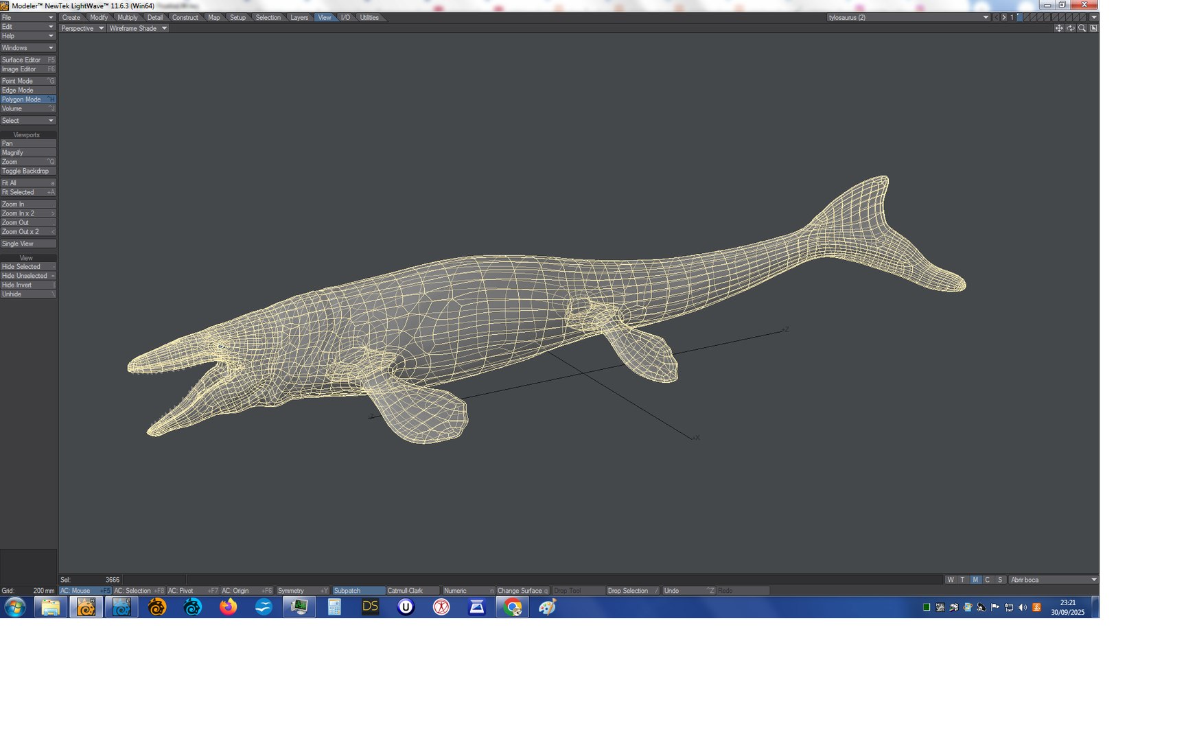Click the viewport move (pan) icon
Image resolution: width=1186 pixels, height=741 pixels.
1059,28
